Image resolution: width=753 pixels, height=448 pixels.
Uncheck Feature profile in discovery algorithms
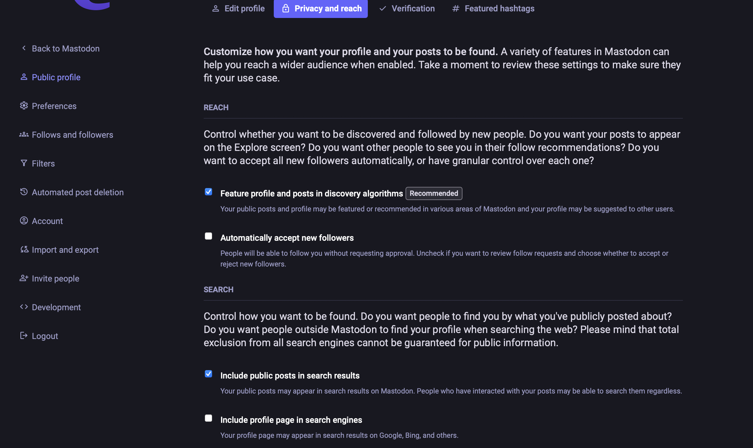coord(208,192)
